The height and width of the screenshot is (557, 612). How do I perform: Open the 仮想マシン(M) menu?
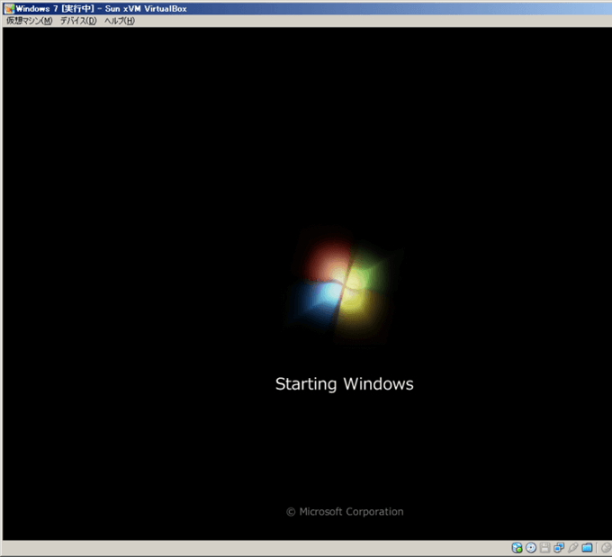30,21
